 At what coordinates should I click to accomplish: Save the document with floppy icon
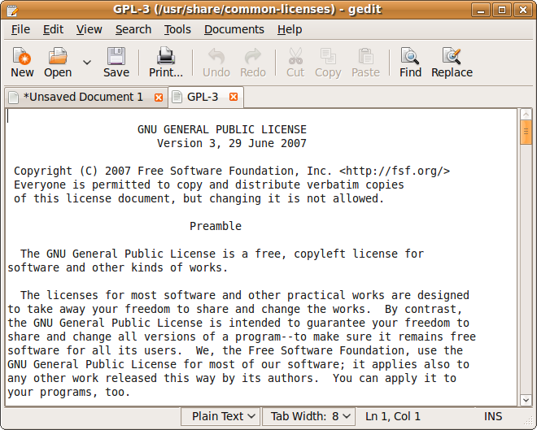[116, 57]
